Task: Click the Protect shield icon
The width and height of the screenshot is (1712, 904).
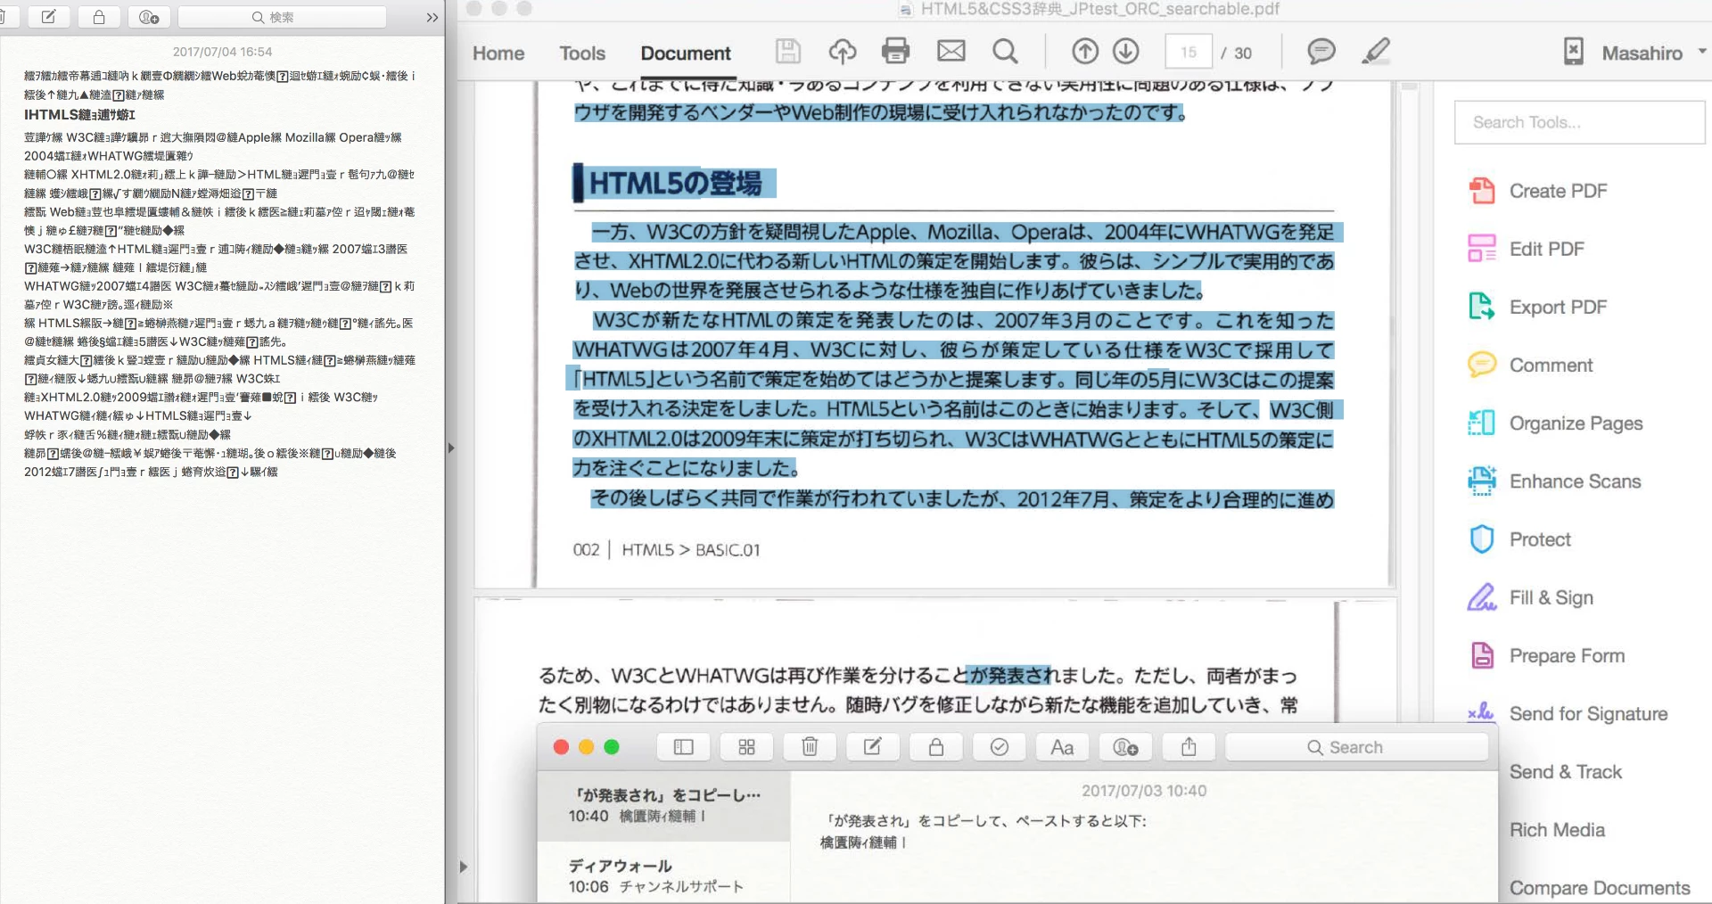Action: tap(1481, 539)
